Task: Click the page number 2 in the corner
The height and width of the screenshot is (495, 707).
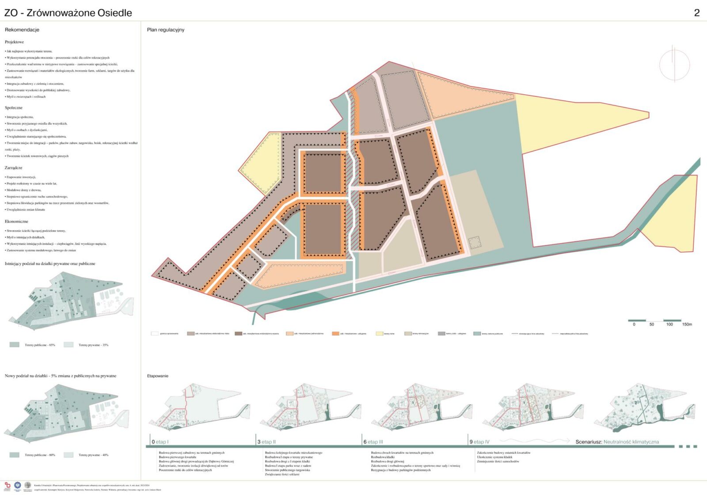Action: tap(697, 13)
